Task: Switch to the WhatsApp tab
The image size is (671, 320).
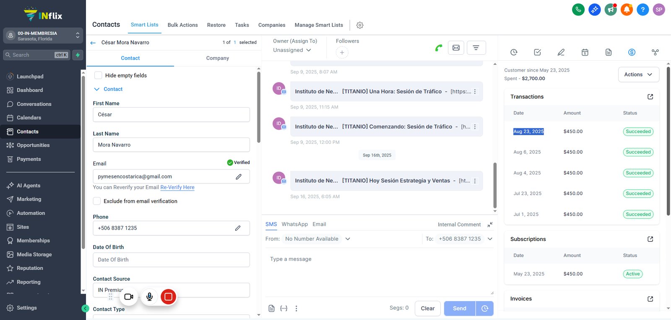Action: coord(294,224)
